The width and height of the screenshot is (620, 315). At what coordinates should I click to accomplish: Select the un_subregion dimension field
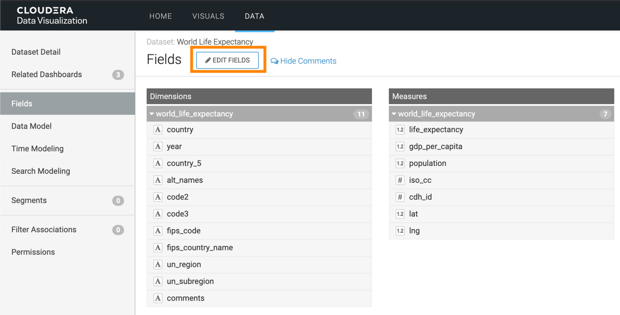[190, 281]
